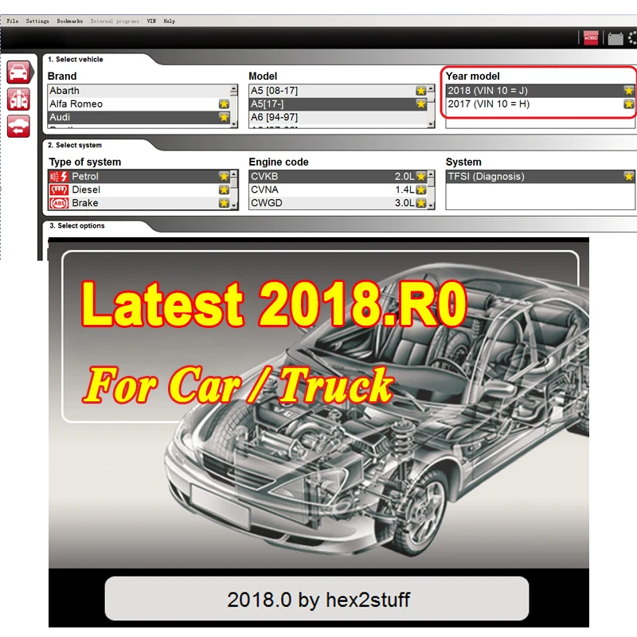Select Alfa Romeo in Brand list
Screen dimensions: 637x637
tap(139, 104)
